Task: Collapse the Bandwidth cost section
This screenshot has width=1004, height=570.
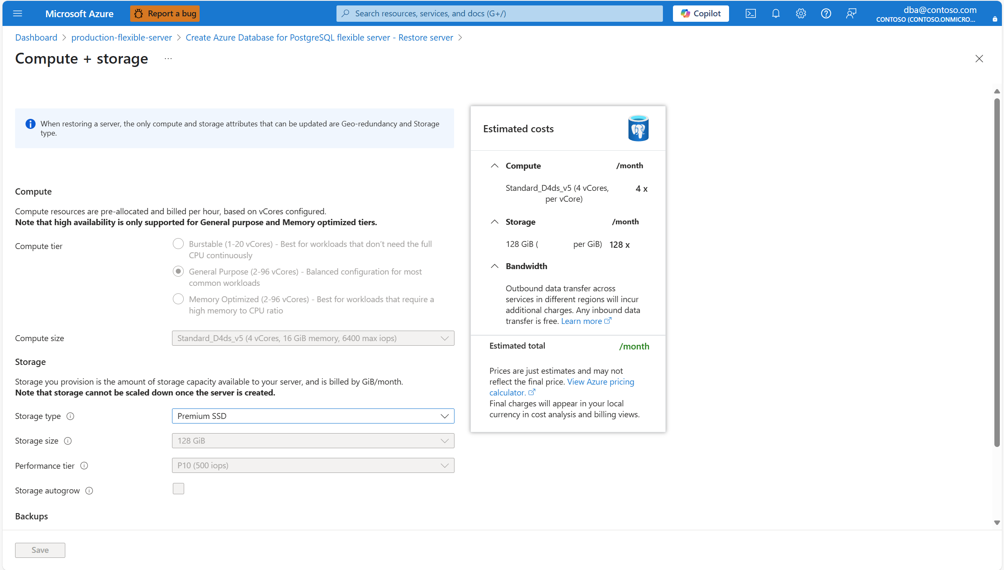Action: pyautogui.click(x=495, y=266)
